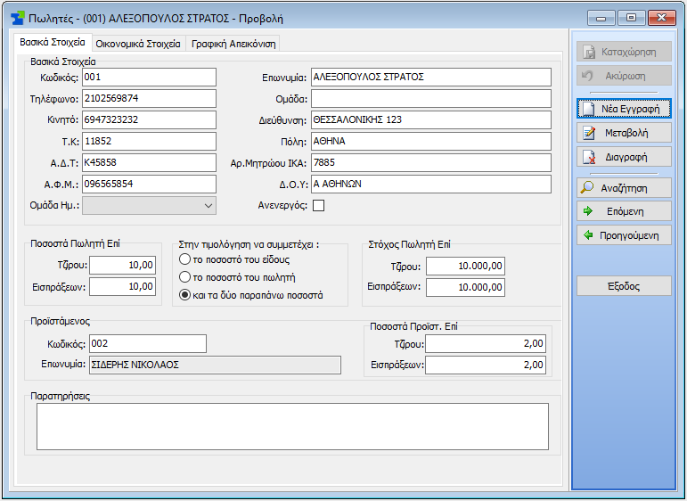This screenshot has height=501, width=687.
Task: Click the Επωνυμία field ΑΛΕΞΟΠΟΥΛΟΣ ΣΤΡΑΤΟΣ
Action: [x=431, y=78]
